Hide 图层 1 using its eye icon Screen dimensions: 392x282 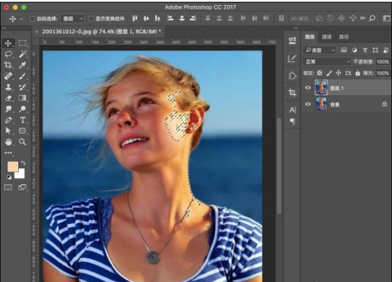(x=308, y=88)
